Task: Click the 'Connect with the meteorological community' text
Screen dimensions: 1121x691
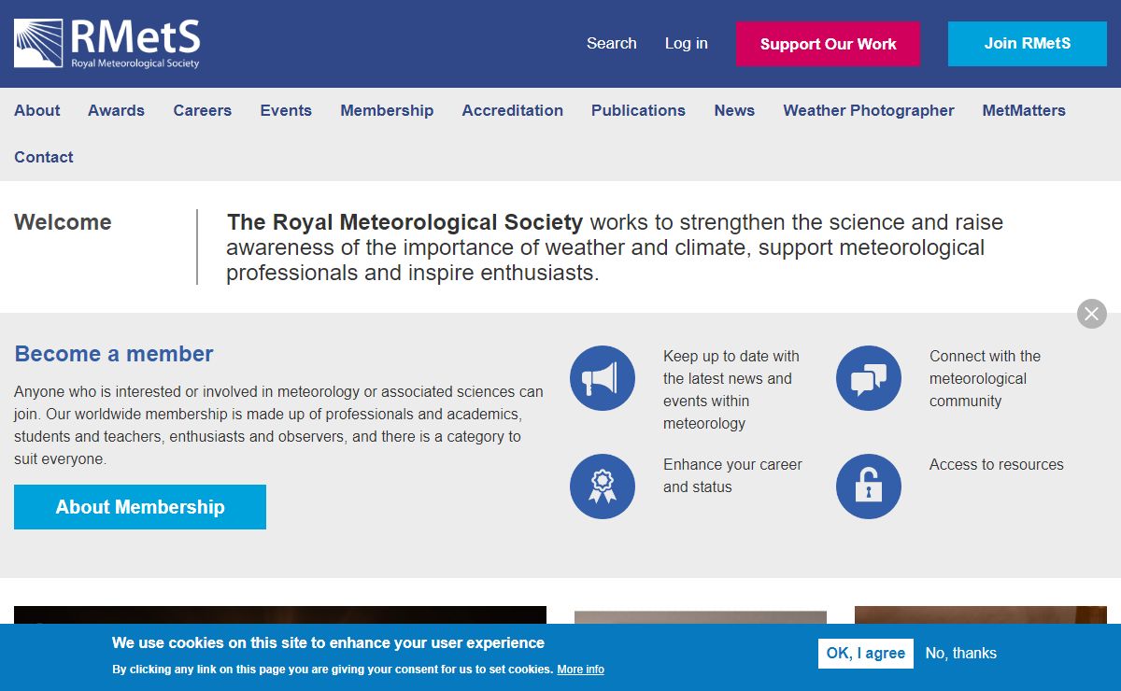Action: [x=985, y=378]
